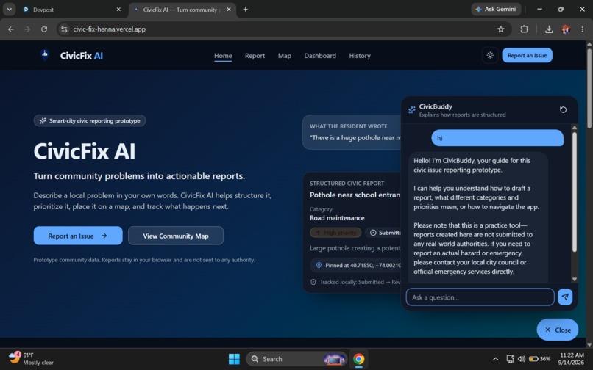Screen dimensions: 593x370
Task: Click the CivicFix AI main heading
Action: pos(85,151)
